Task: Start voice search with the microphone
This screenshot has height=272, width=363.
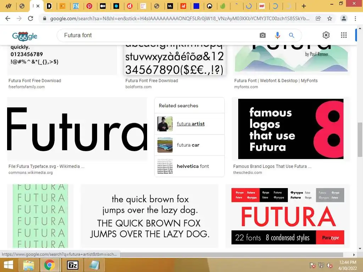Action: pos(277,35)
